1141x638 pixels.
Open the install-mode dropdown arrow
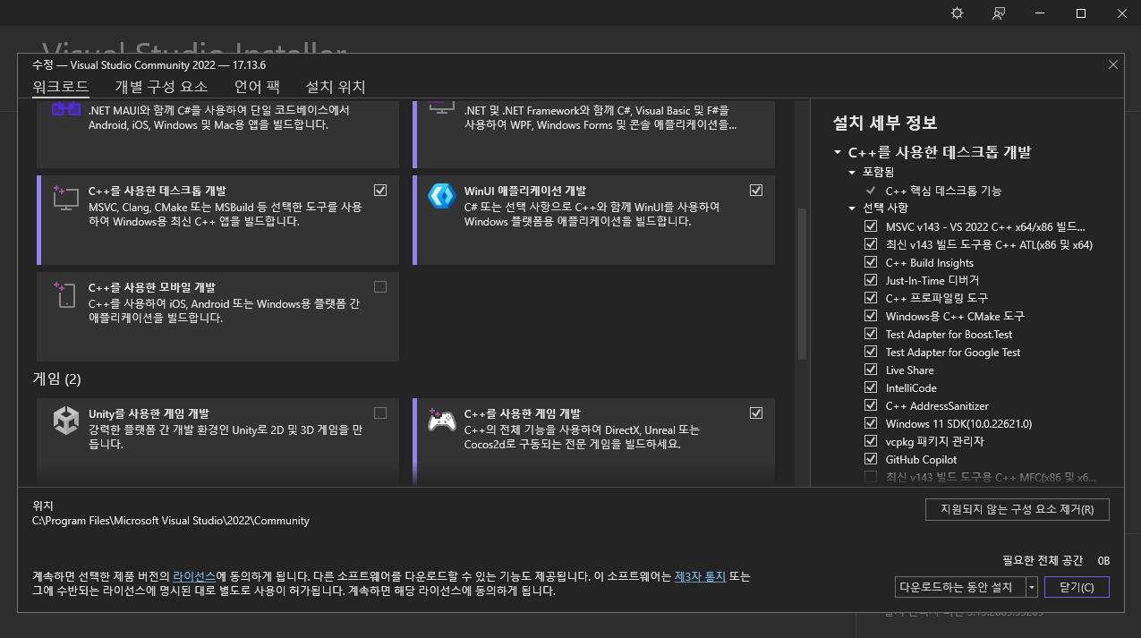point(1031,587)
